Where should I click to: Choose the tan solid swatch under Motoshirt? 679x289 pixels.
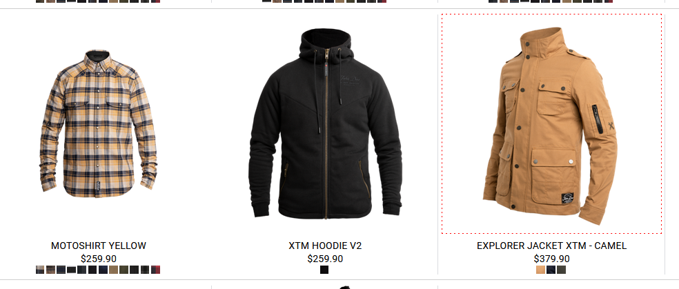(x=113, y=270)
